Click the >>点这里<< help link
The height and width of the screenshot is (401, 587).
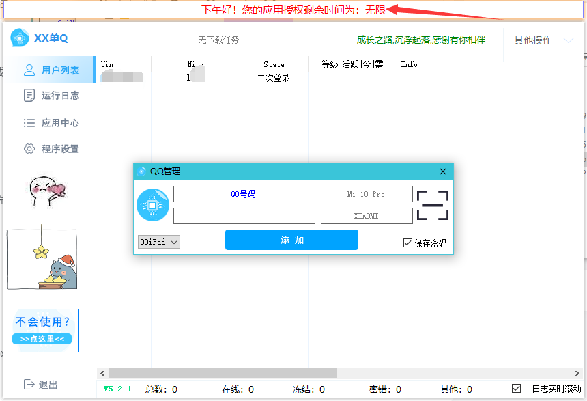coord(42,337)
